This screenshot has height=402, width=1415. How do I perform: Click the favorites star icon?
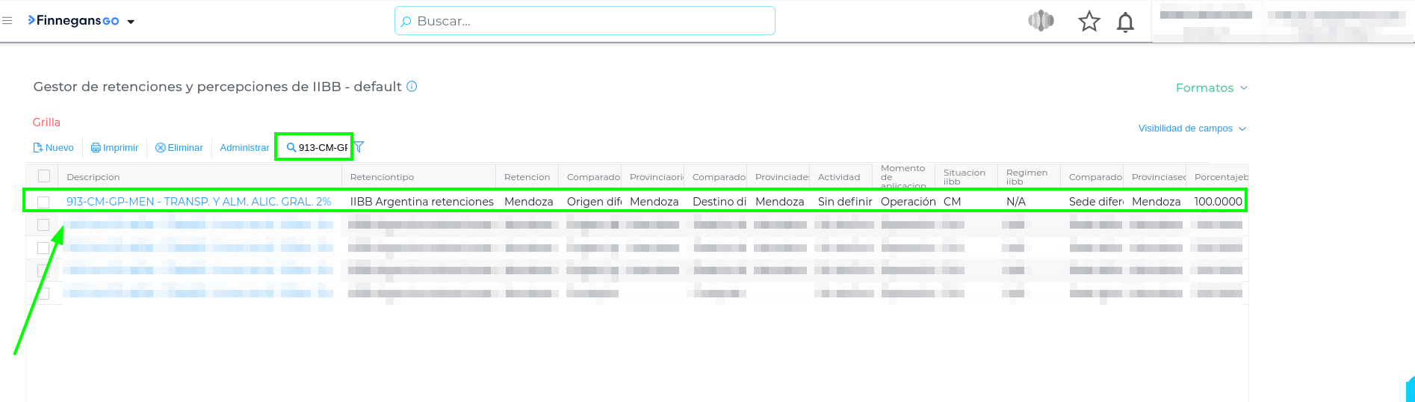(1089, 22)
